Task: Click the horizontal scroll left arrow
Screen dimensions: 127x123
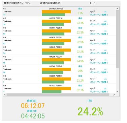Action: pyautogui.click(x=5, y=95)
